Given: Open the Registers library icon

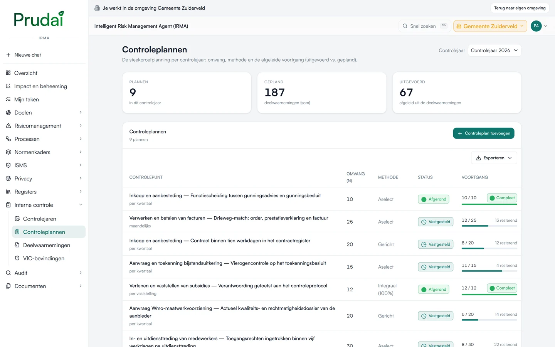Looking at the screenshot, I should point(8,192).
